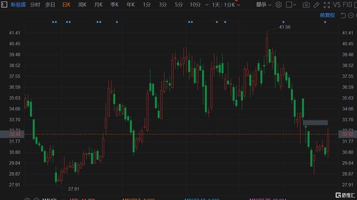
Task: Take a chart screenshot with camera icon
Action: pyautogui.click(x=306, y=5)
